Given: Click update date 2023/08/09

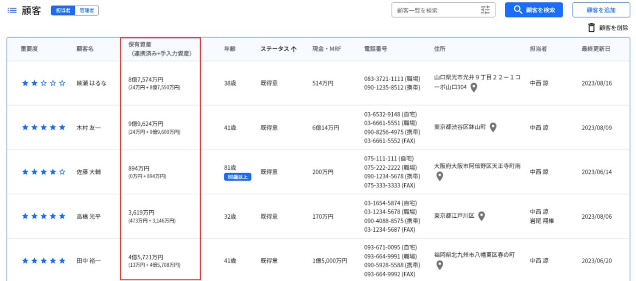Looking at the screenshot, I should [597, 128].
